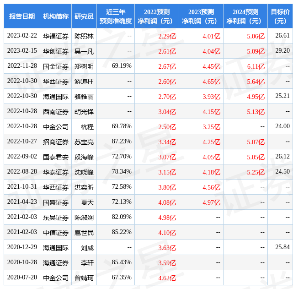
Task: Click the 2023预测净利润 column header
Action: point(201,16)
